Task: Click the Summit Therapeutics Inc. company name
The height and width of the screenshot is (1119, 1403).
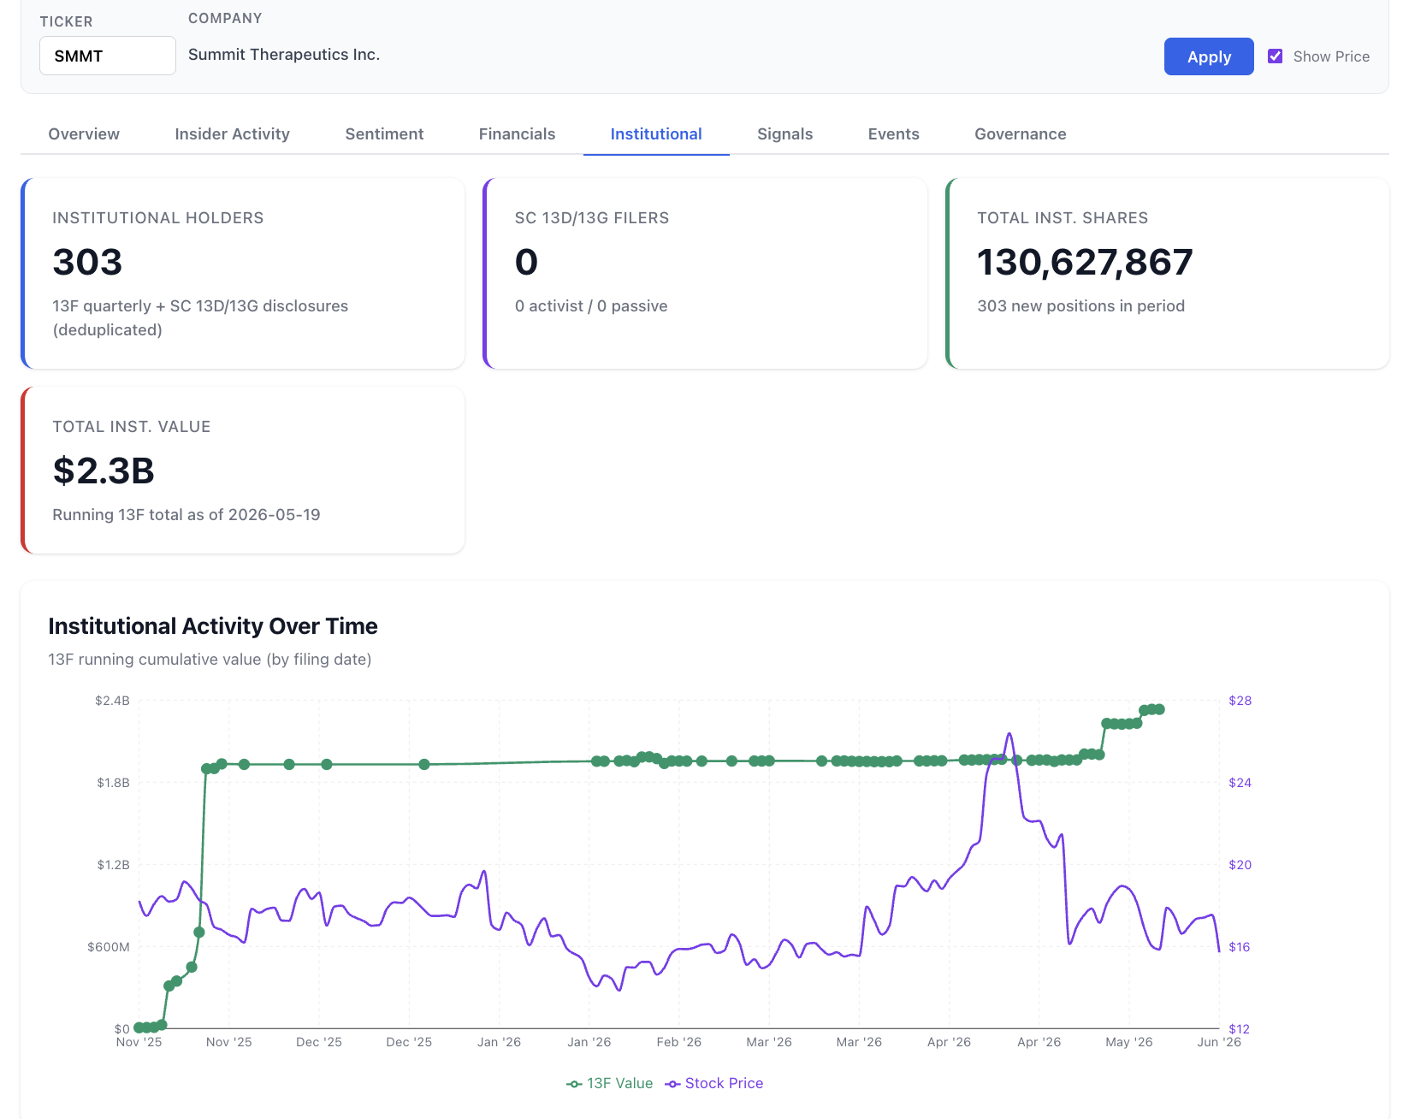Action: 284,55
